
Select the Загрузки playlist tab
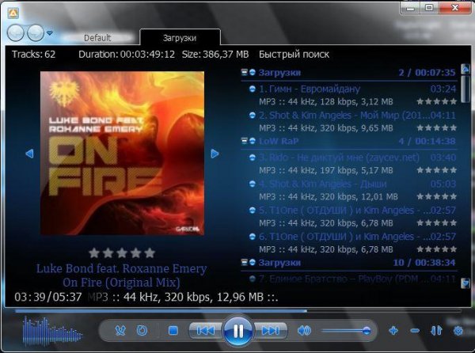tap(180, 38)
